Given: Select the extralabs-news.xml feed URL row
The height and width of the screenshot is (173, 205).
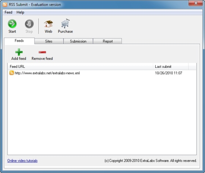Looking at the screenshot, I should [x=102, y=73].
